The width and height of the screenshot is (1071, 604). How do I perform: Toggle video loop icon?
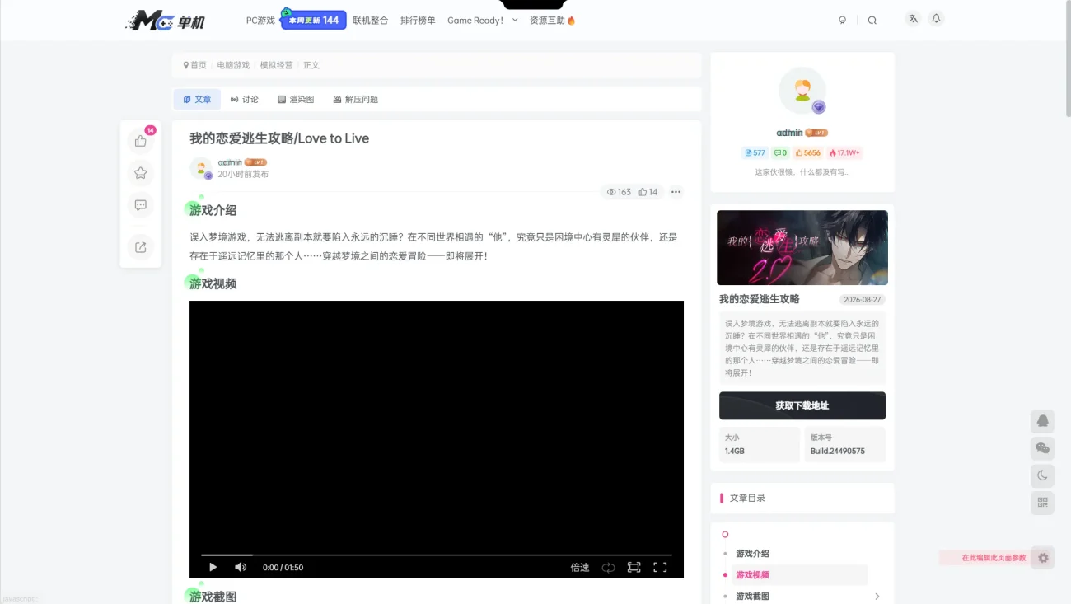click(608, 567)
